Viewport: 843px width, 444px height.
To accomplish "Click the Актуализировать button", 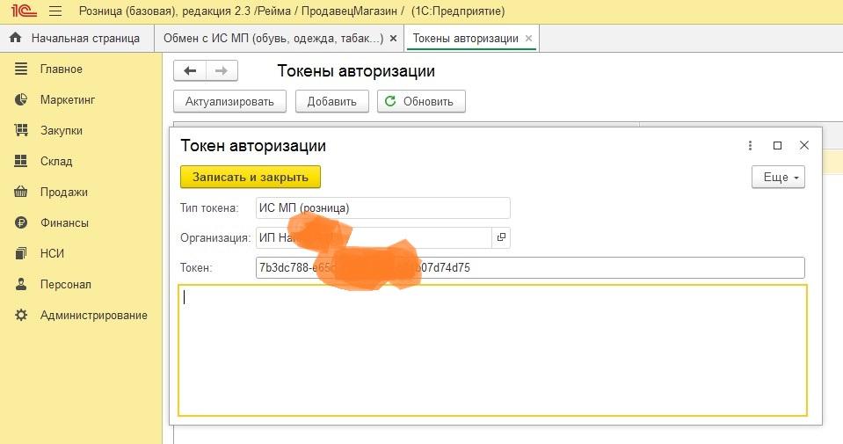I will [229, 101].
